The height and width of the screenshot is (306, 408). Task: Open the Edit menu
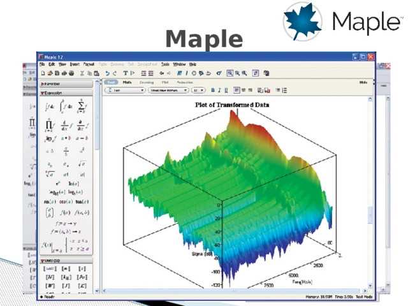[x=52, y=64]
